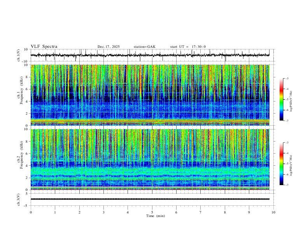Click the time axis tick label "4"
Image resolution: width=308 pixels, height=238 pixels.
(x=128, y=212)
